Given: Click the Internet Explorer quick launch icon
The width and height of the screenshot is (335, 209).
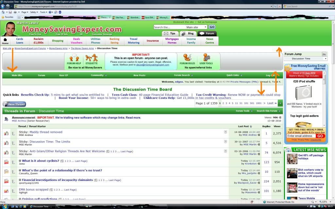Looking at the screenshot, I should (x=21, y=206).
